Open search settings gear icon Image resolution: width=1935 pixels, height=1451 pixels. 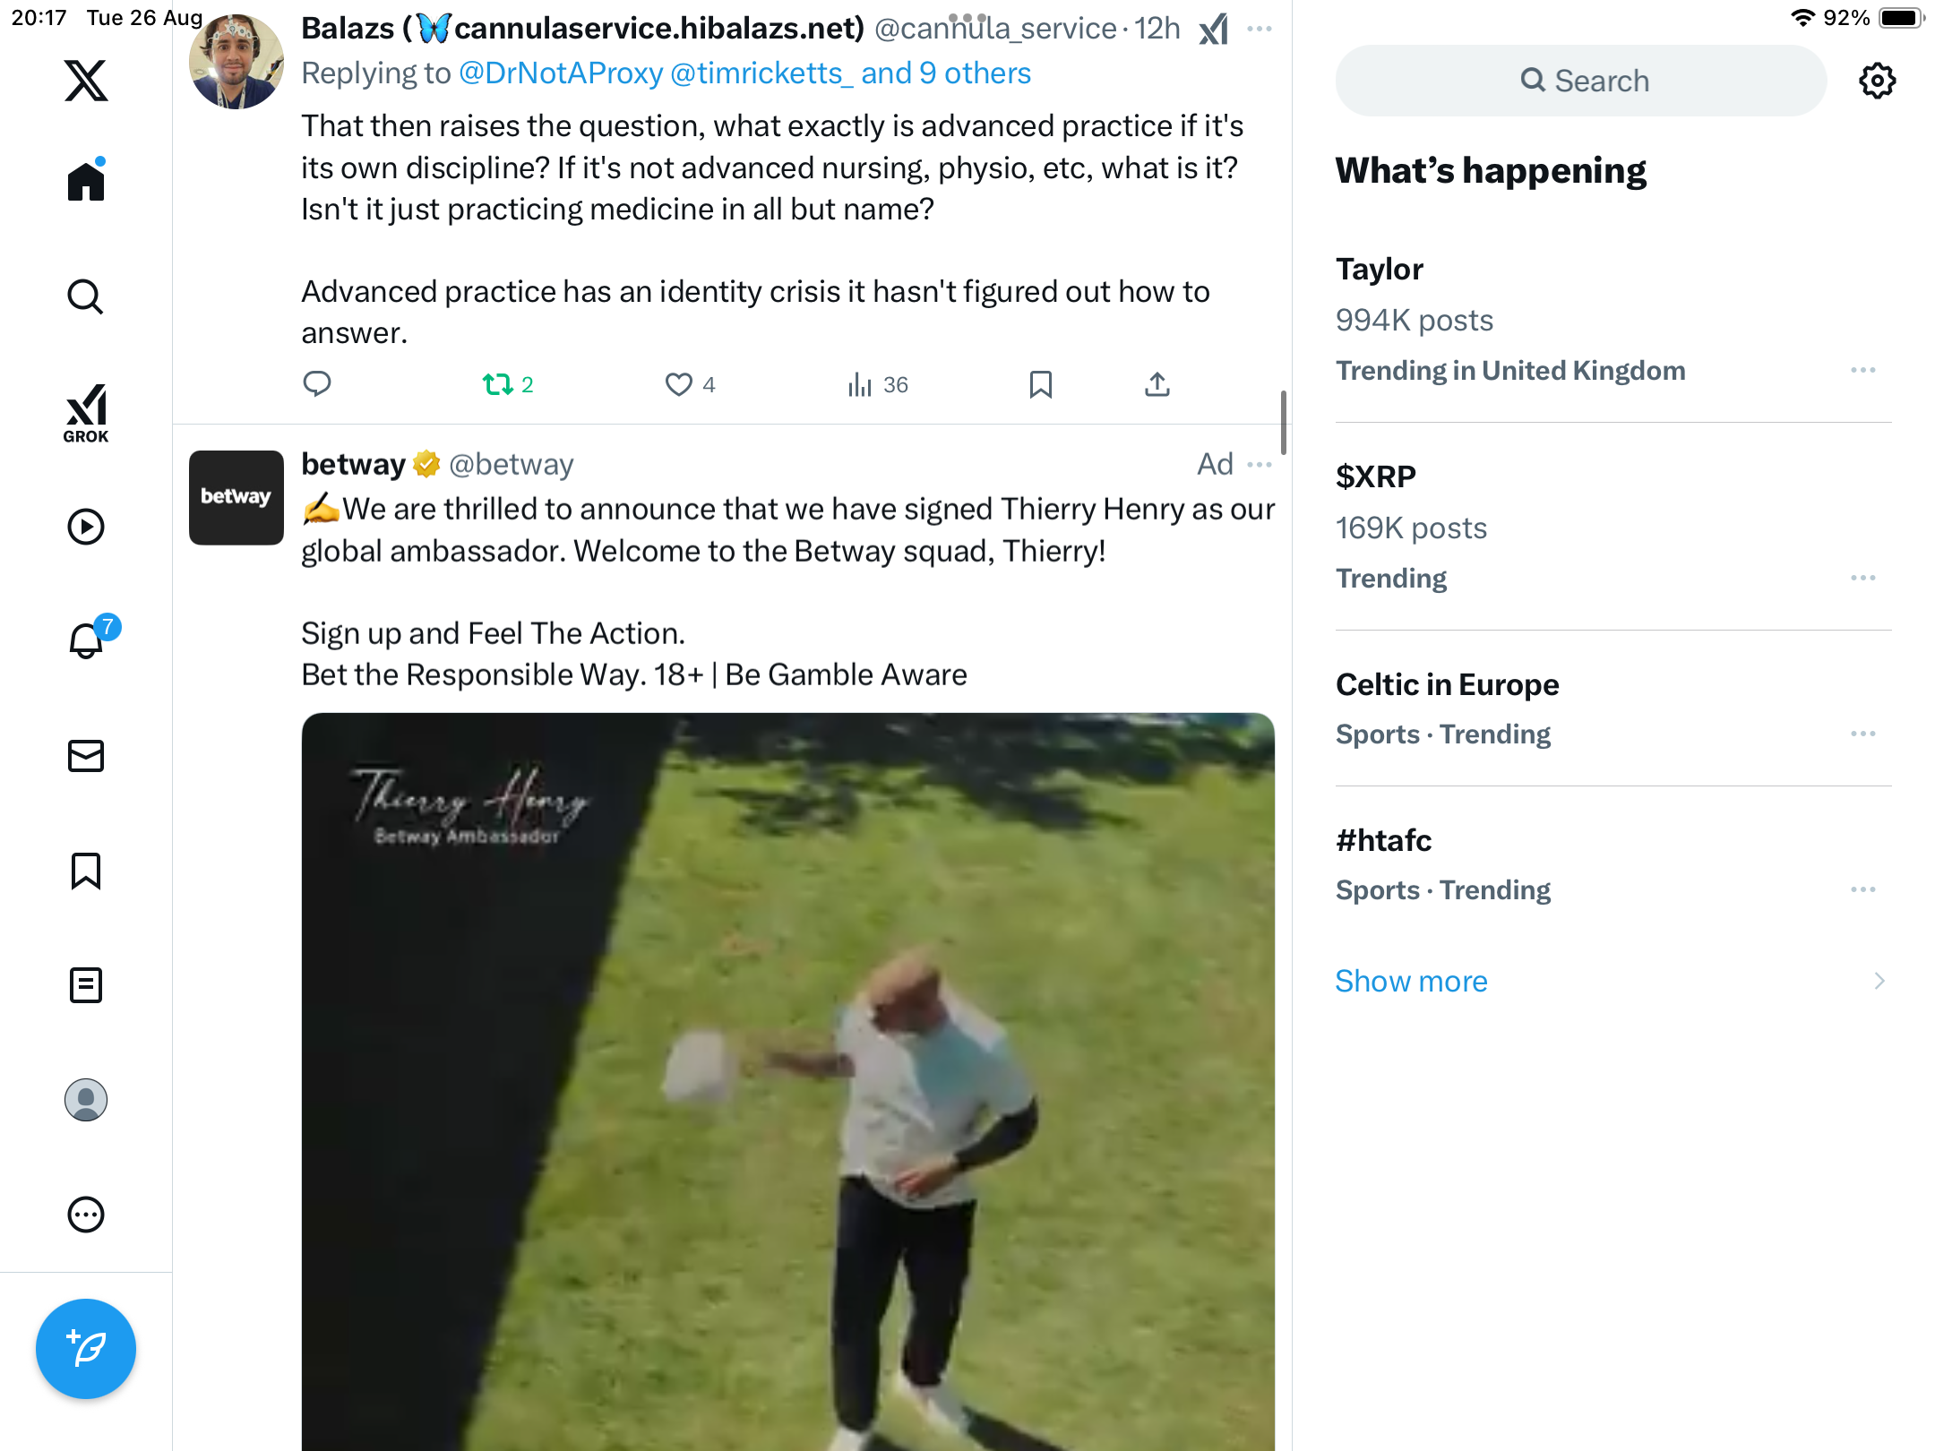[x=1877, y=81]
